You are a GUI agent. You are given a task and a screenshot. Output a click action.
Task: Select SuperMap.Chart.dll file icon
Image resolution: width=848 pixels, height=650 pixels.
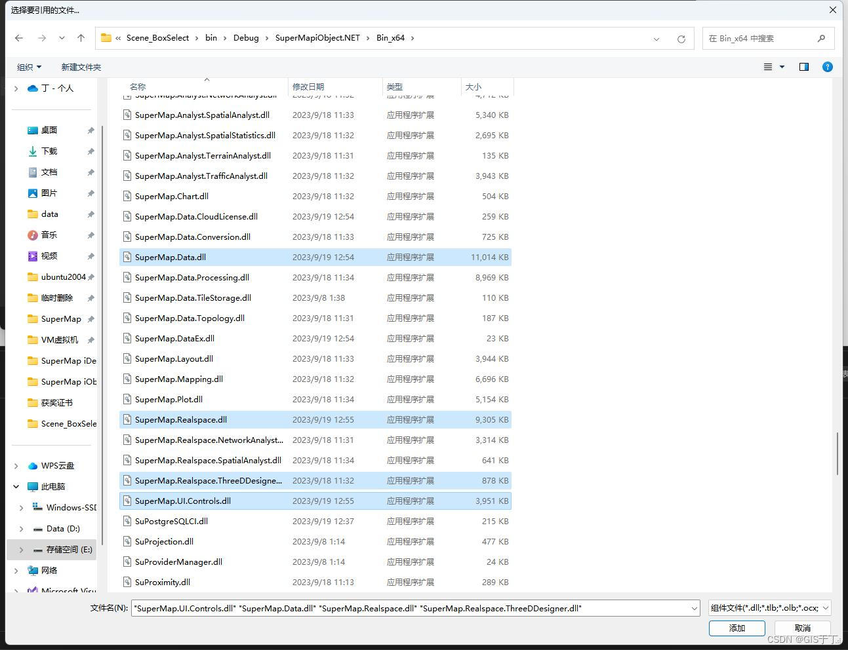click(127, 196)
